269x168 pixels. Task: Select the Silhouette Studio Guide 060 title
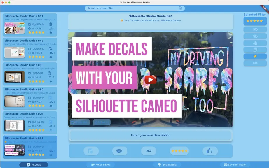point(24,90)
